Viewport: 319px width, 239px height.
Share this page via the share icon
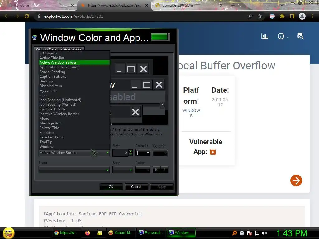point(250,16)
